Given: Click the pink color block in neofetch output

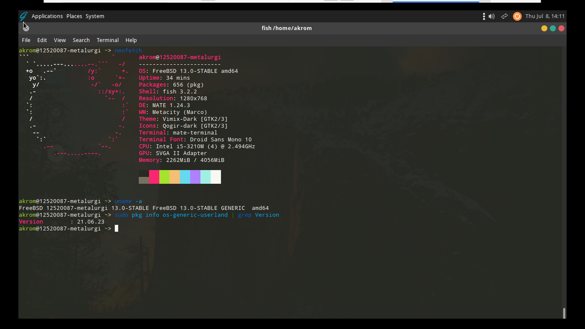Looking at the screenshot, I should (x=154, y=177).
